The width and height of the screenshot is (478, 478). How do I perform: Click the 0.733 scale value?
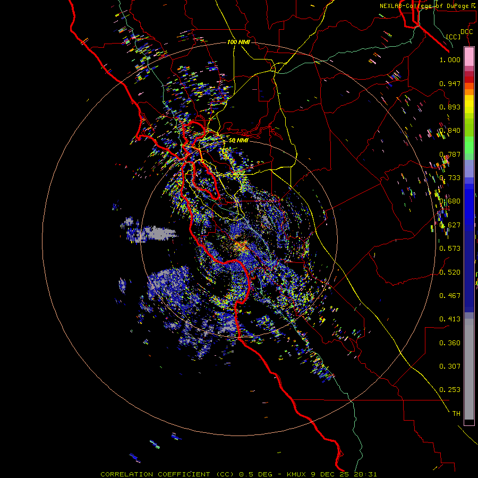click(450, 178)
